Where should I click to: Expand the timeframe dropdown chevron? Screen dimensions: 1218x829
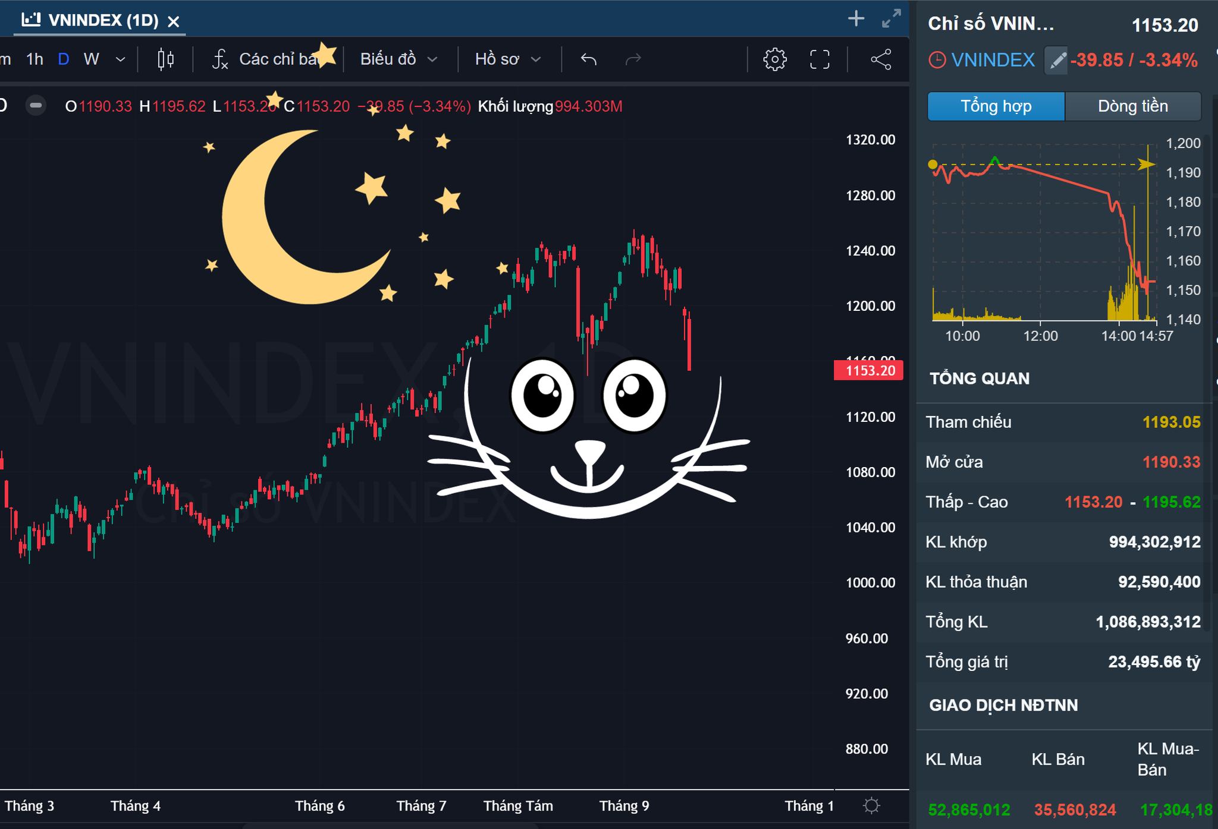click(120, 59)
